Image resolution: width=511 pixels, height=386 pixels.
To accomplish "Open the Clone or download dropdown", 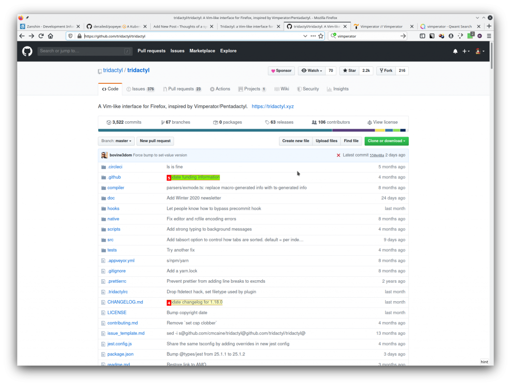I will [x=386, y=141].
